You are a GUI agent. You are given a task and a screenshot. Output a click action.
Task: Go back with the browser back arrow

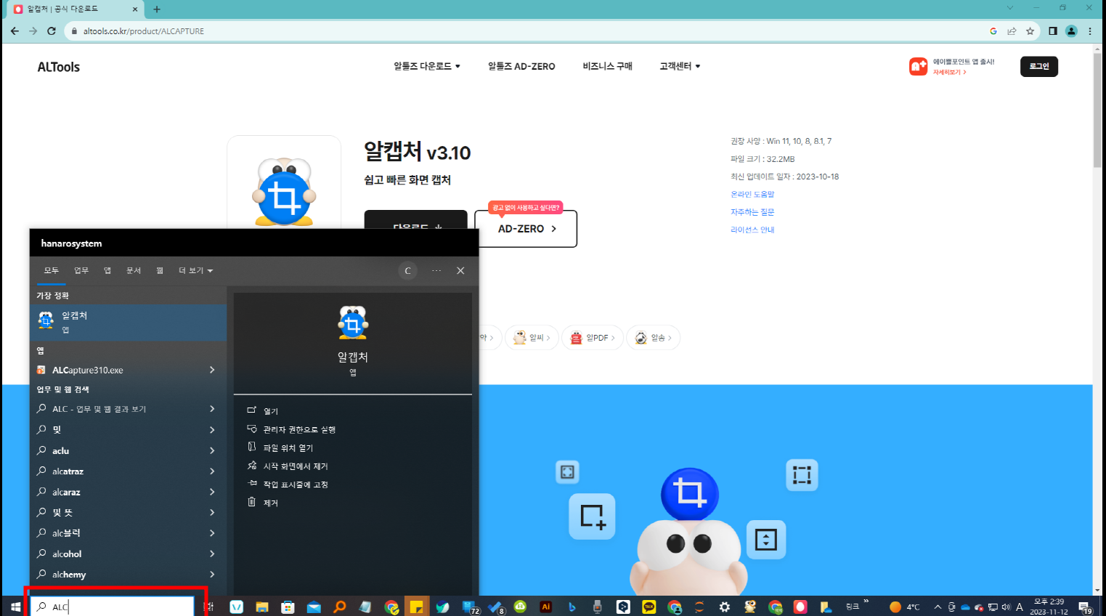coord(15,31)
